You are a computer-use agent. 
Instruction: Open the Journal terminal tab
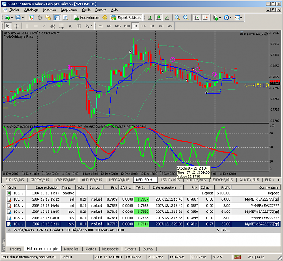(148, 249)
